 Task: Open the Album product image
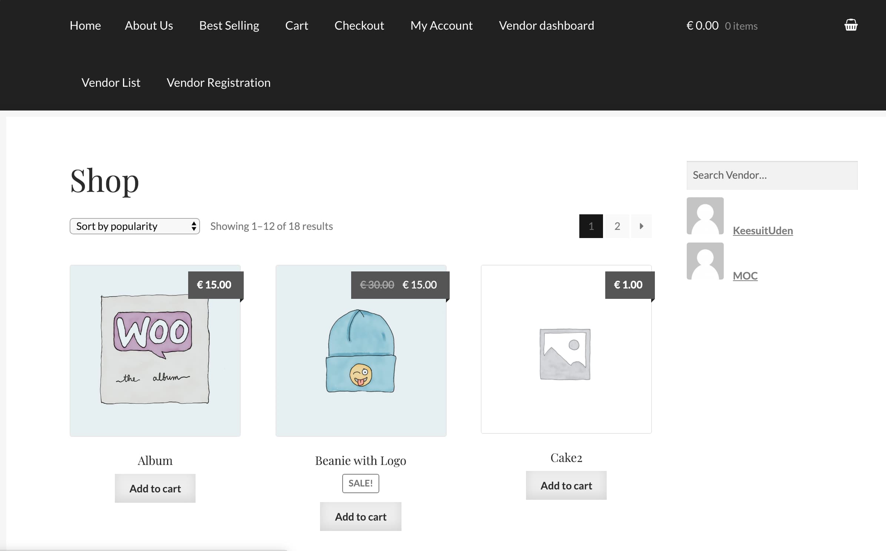(x=155, y=350)
